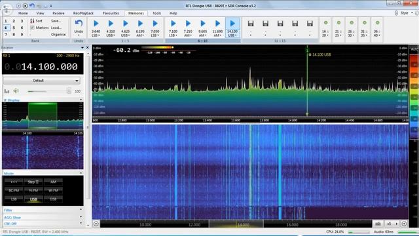Click the Sort memories icon
The height and width of the screenshot is (236, 419).
[x=32, y=21]
